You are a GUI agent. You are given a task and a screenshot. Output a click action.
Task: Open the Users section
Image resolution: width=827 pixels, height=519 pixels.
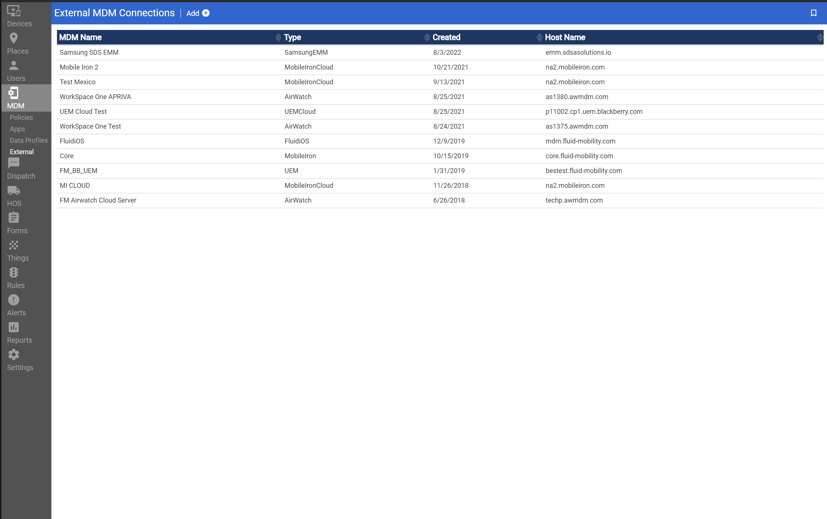(x=14, y=69)
